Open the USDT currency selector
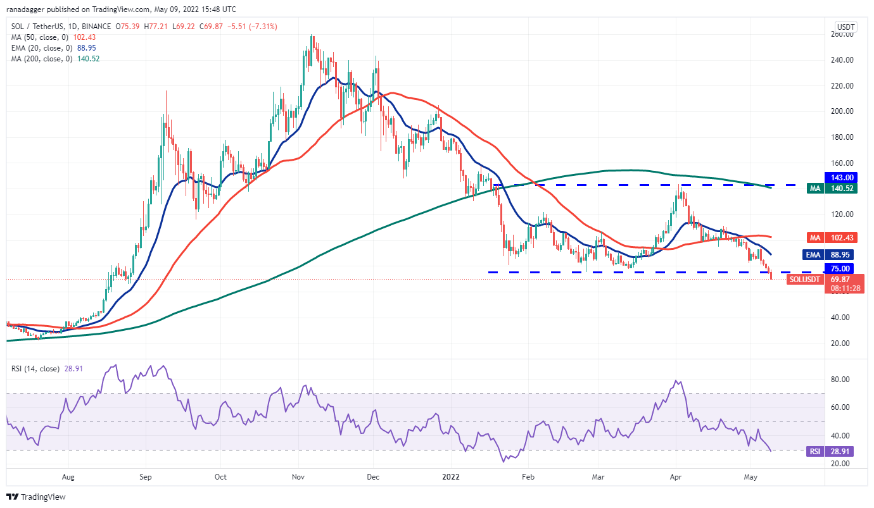 click(845, 27)
